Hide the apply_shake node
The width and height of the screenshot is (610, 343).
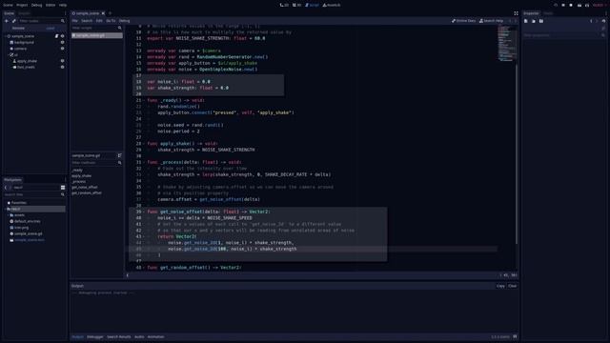click(x=62, y=61)
